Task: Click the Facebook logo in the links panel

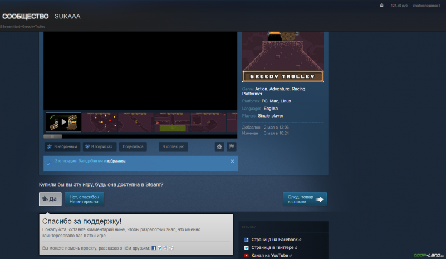Action: pos(246,240)
